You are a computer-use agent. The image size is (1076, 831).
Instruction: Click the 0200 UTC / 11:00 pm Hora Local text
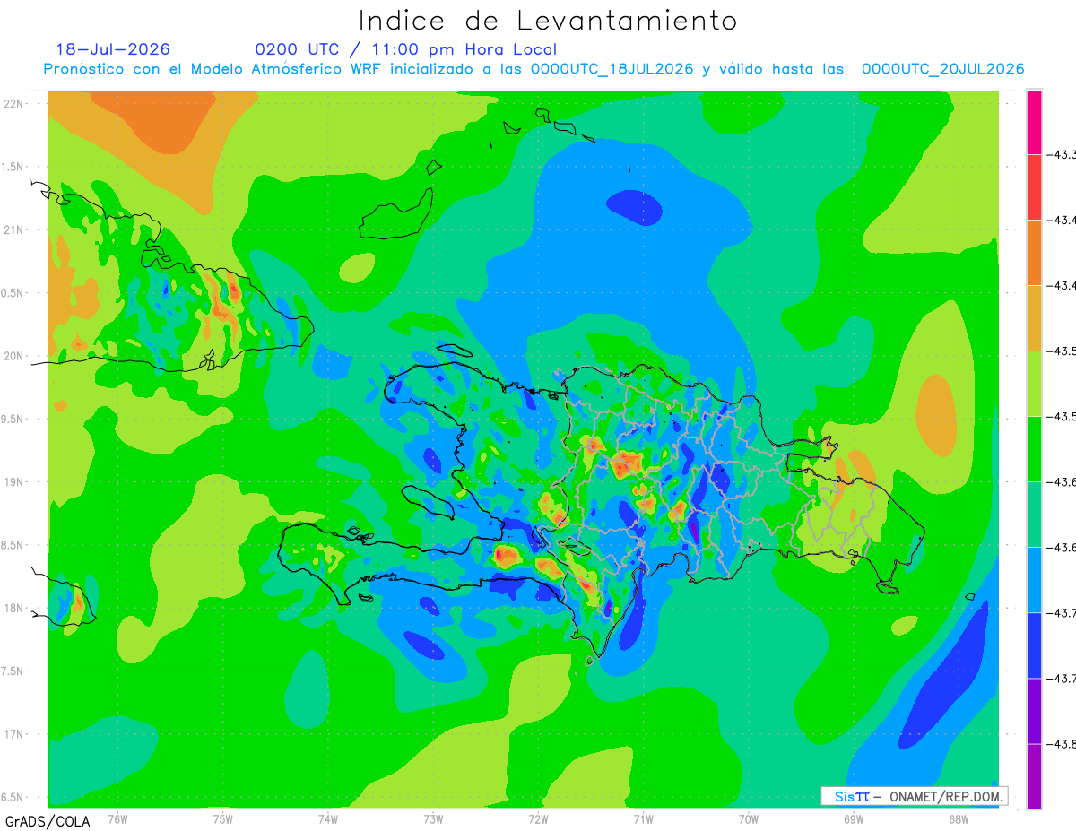tap(405, 49)
